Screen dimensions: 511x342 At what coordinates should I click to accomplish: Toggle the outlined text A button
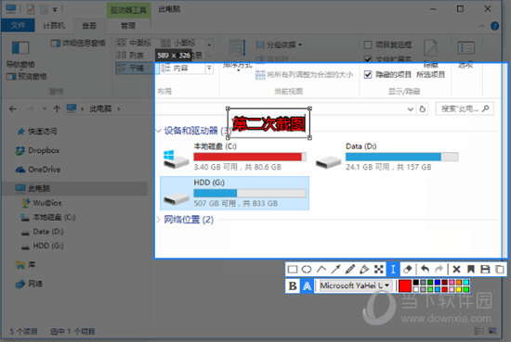307,286
